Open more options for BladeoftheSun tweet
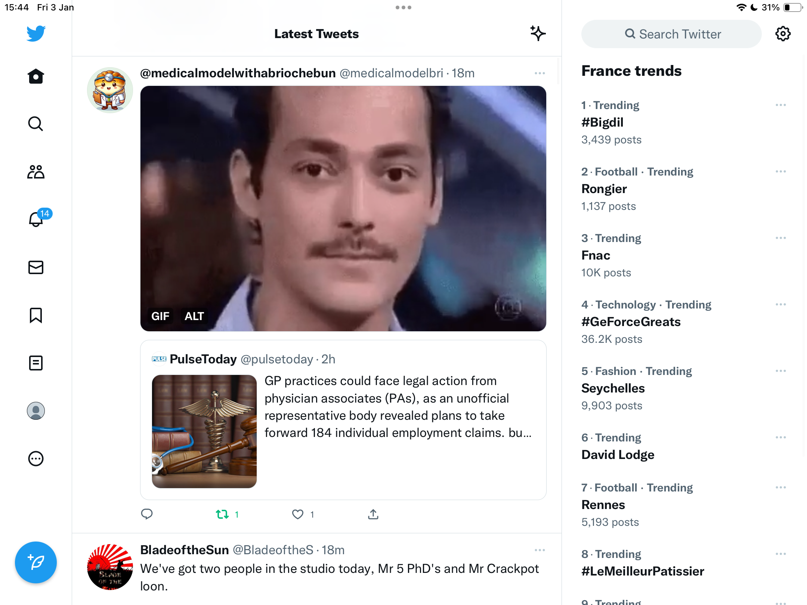 540,550
